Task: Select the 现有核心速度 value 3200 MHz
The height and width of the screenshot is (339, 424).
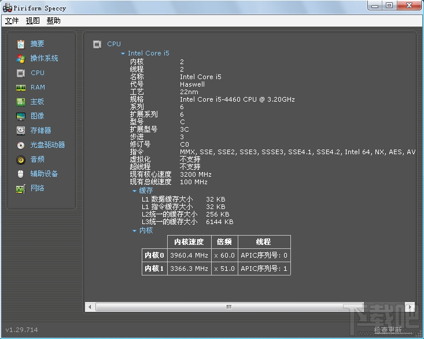Action: (x=196, y=174)
